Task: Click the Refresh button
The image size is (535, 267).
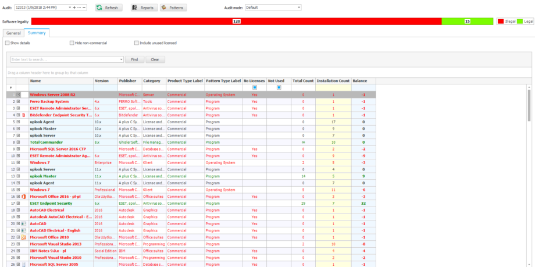Action: click(x=109, y=7)
